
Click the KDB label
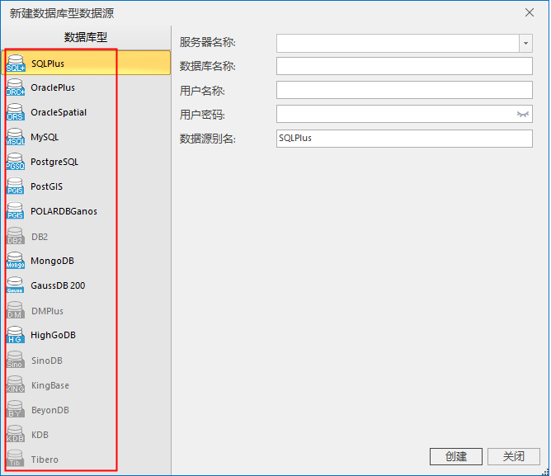click(x=40, y=435)
